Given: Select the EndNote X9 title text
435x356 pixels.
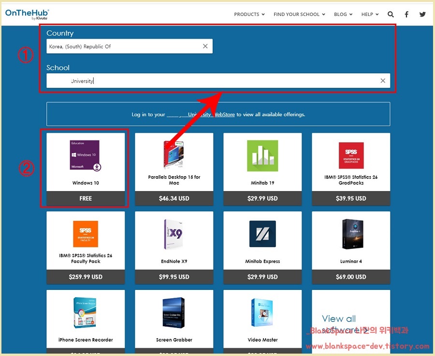Looking at the screenshot, I should (x=174, y=261).
